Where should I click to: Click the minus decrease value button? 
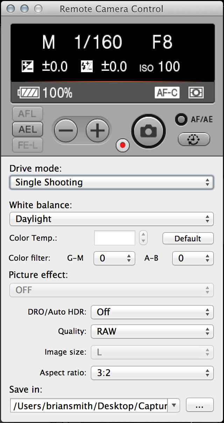click(65, 130)
